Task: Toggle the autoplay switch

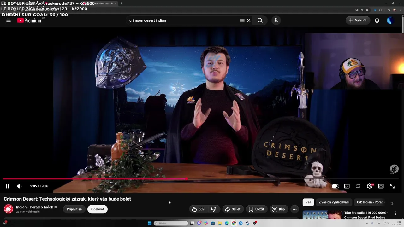Action: (x=335, y=186)
